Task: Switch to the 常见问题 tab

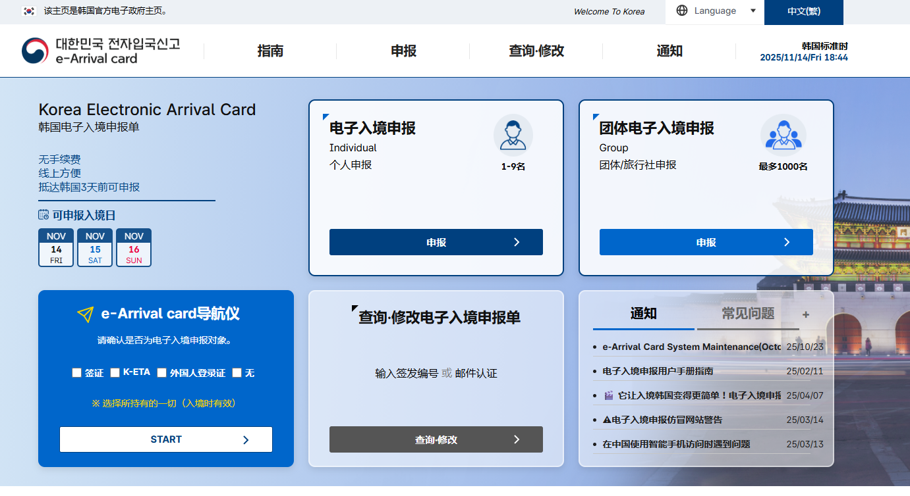Action: (x=747, y=314)
